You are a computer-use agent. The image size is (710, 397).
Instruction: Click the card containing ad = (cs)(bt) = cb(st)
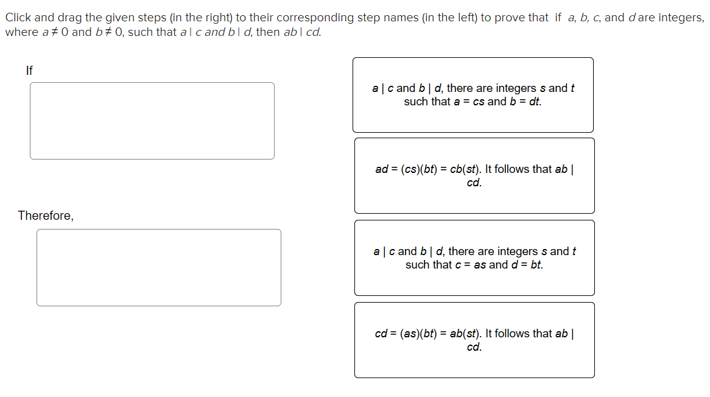[474, 175]
